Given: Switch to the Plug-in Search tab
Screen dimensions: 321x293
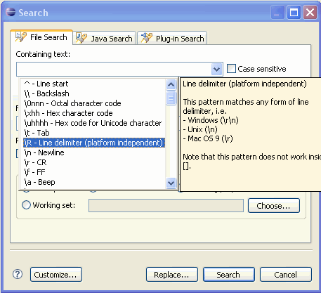Looking at the screenshot, I should (172, 38).
